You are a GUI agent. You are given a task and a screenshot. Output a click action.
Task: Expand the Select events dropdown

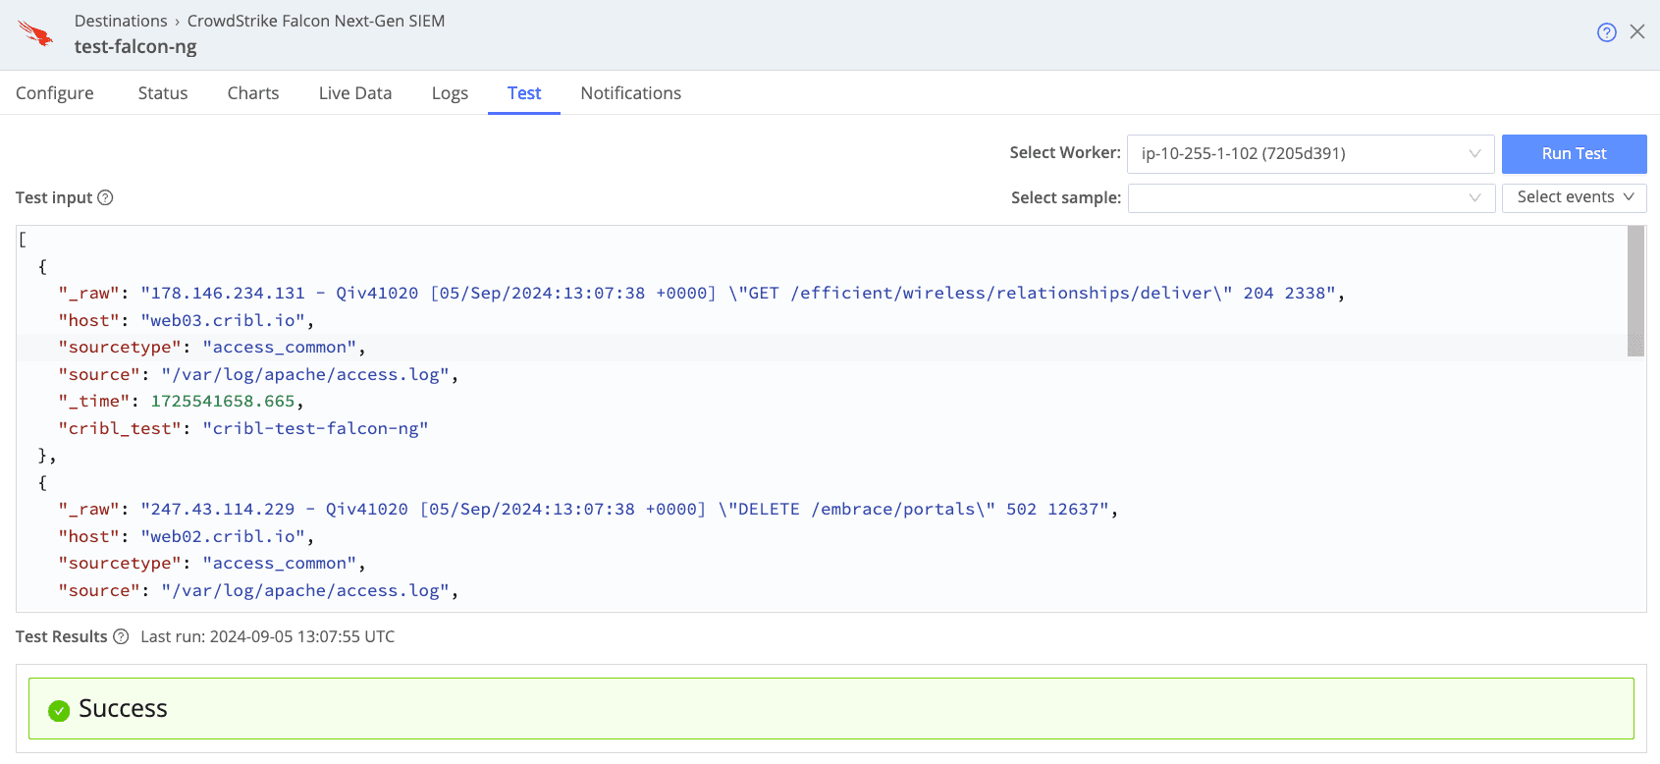tap(1574, 197)
